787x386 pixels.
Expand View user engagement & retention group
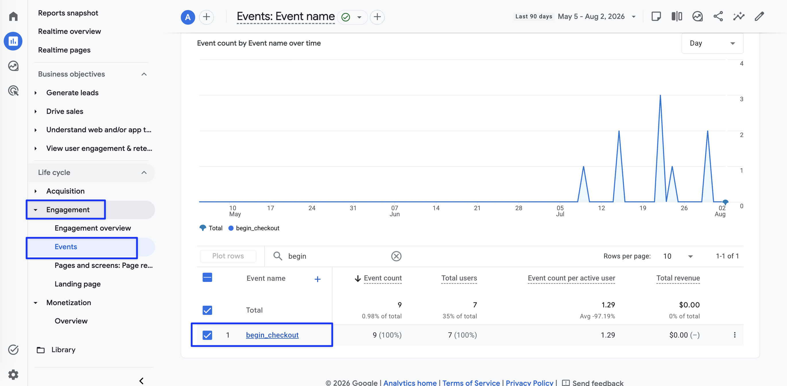pos(36,149)
